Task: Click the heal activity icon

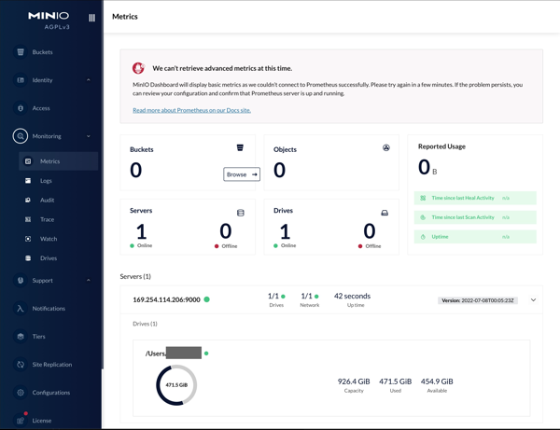Action: pyautogui.click(x=423, y=198)
